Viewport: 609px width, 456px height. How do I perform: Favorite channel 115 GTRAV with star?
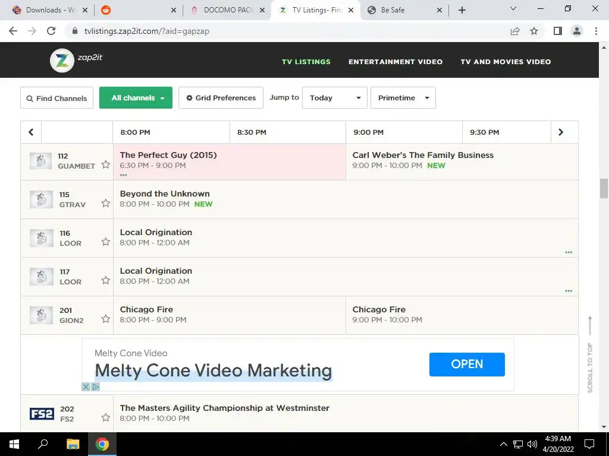click(106, 203)
